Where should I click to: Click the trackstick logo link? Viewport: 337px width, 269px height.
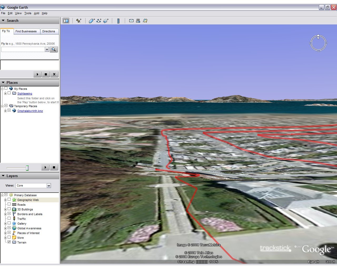point(275,248)
